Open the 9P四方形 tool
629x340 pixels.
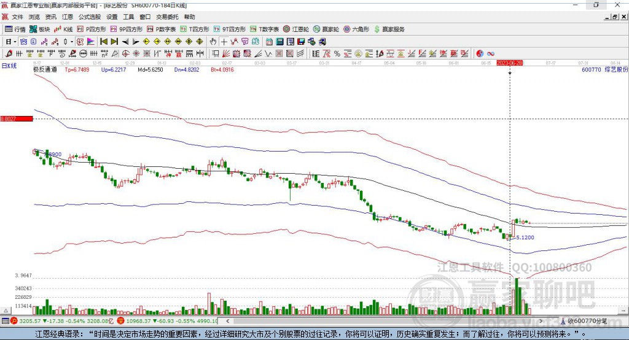click(127, 29)
